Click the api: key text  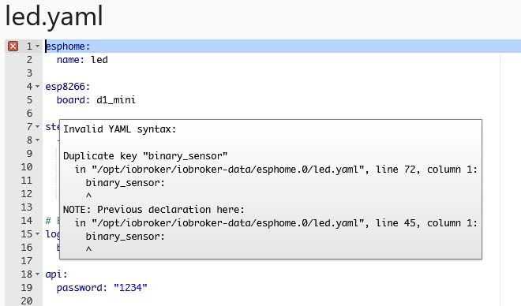[x=57, y=274]
